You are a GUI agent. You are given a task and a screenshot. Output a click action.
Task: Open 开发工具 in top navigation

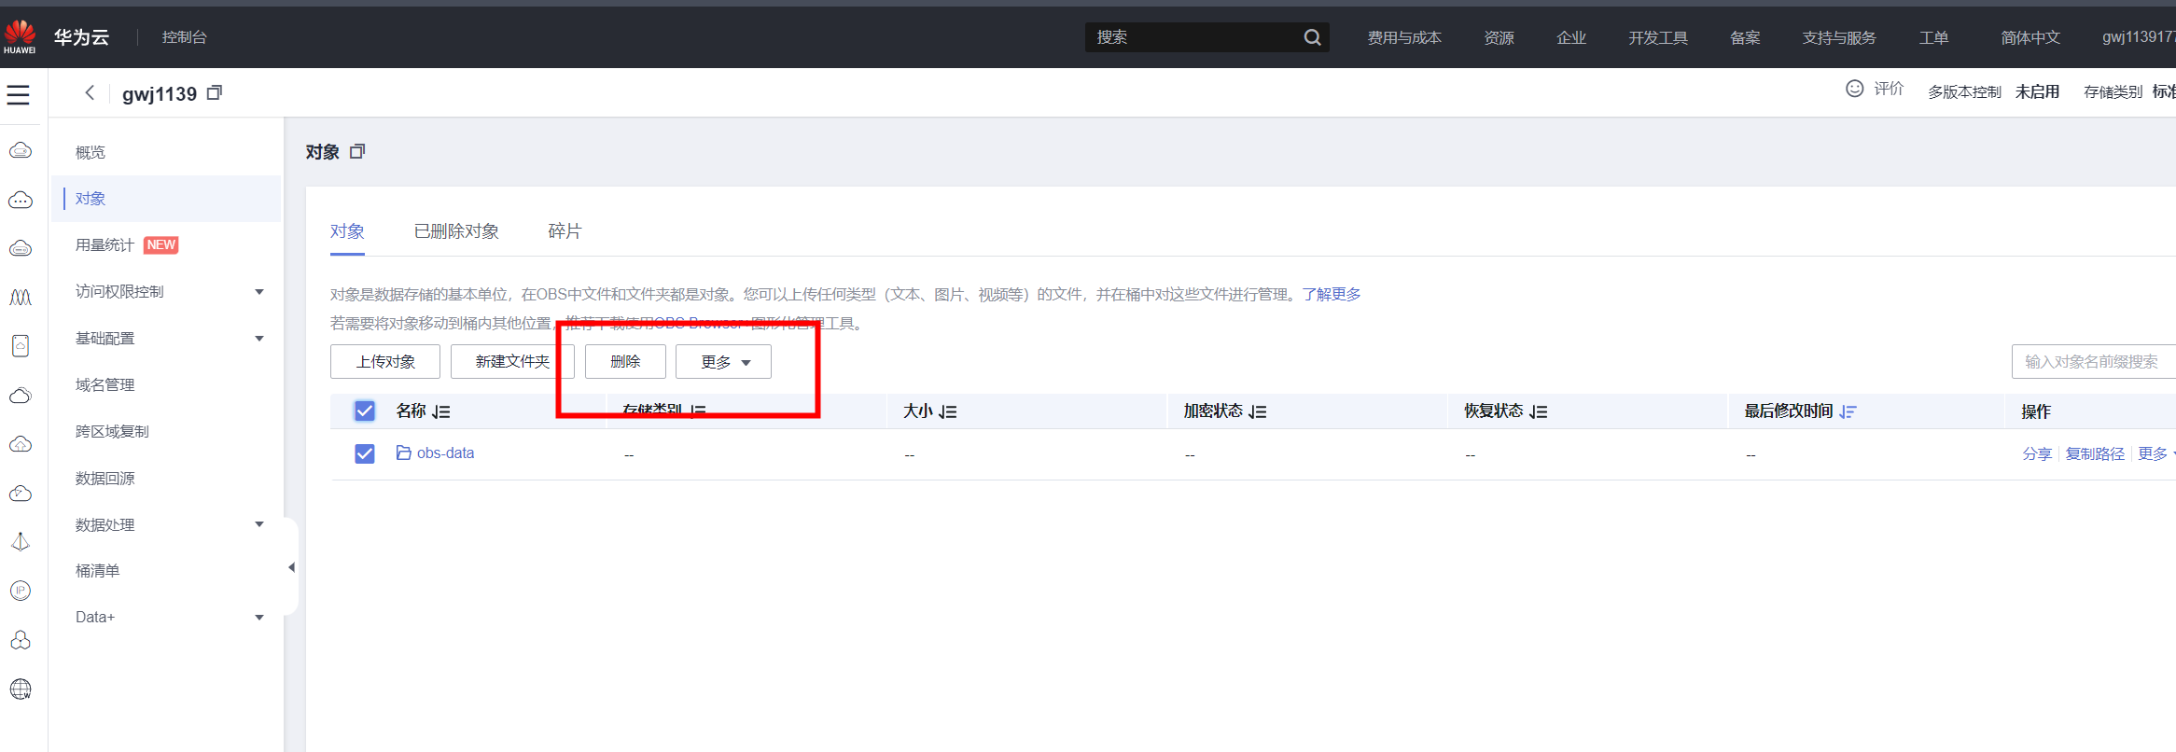(x=1658, y=37)
